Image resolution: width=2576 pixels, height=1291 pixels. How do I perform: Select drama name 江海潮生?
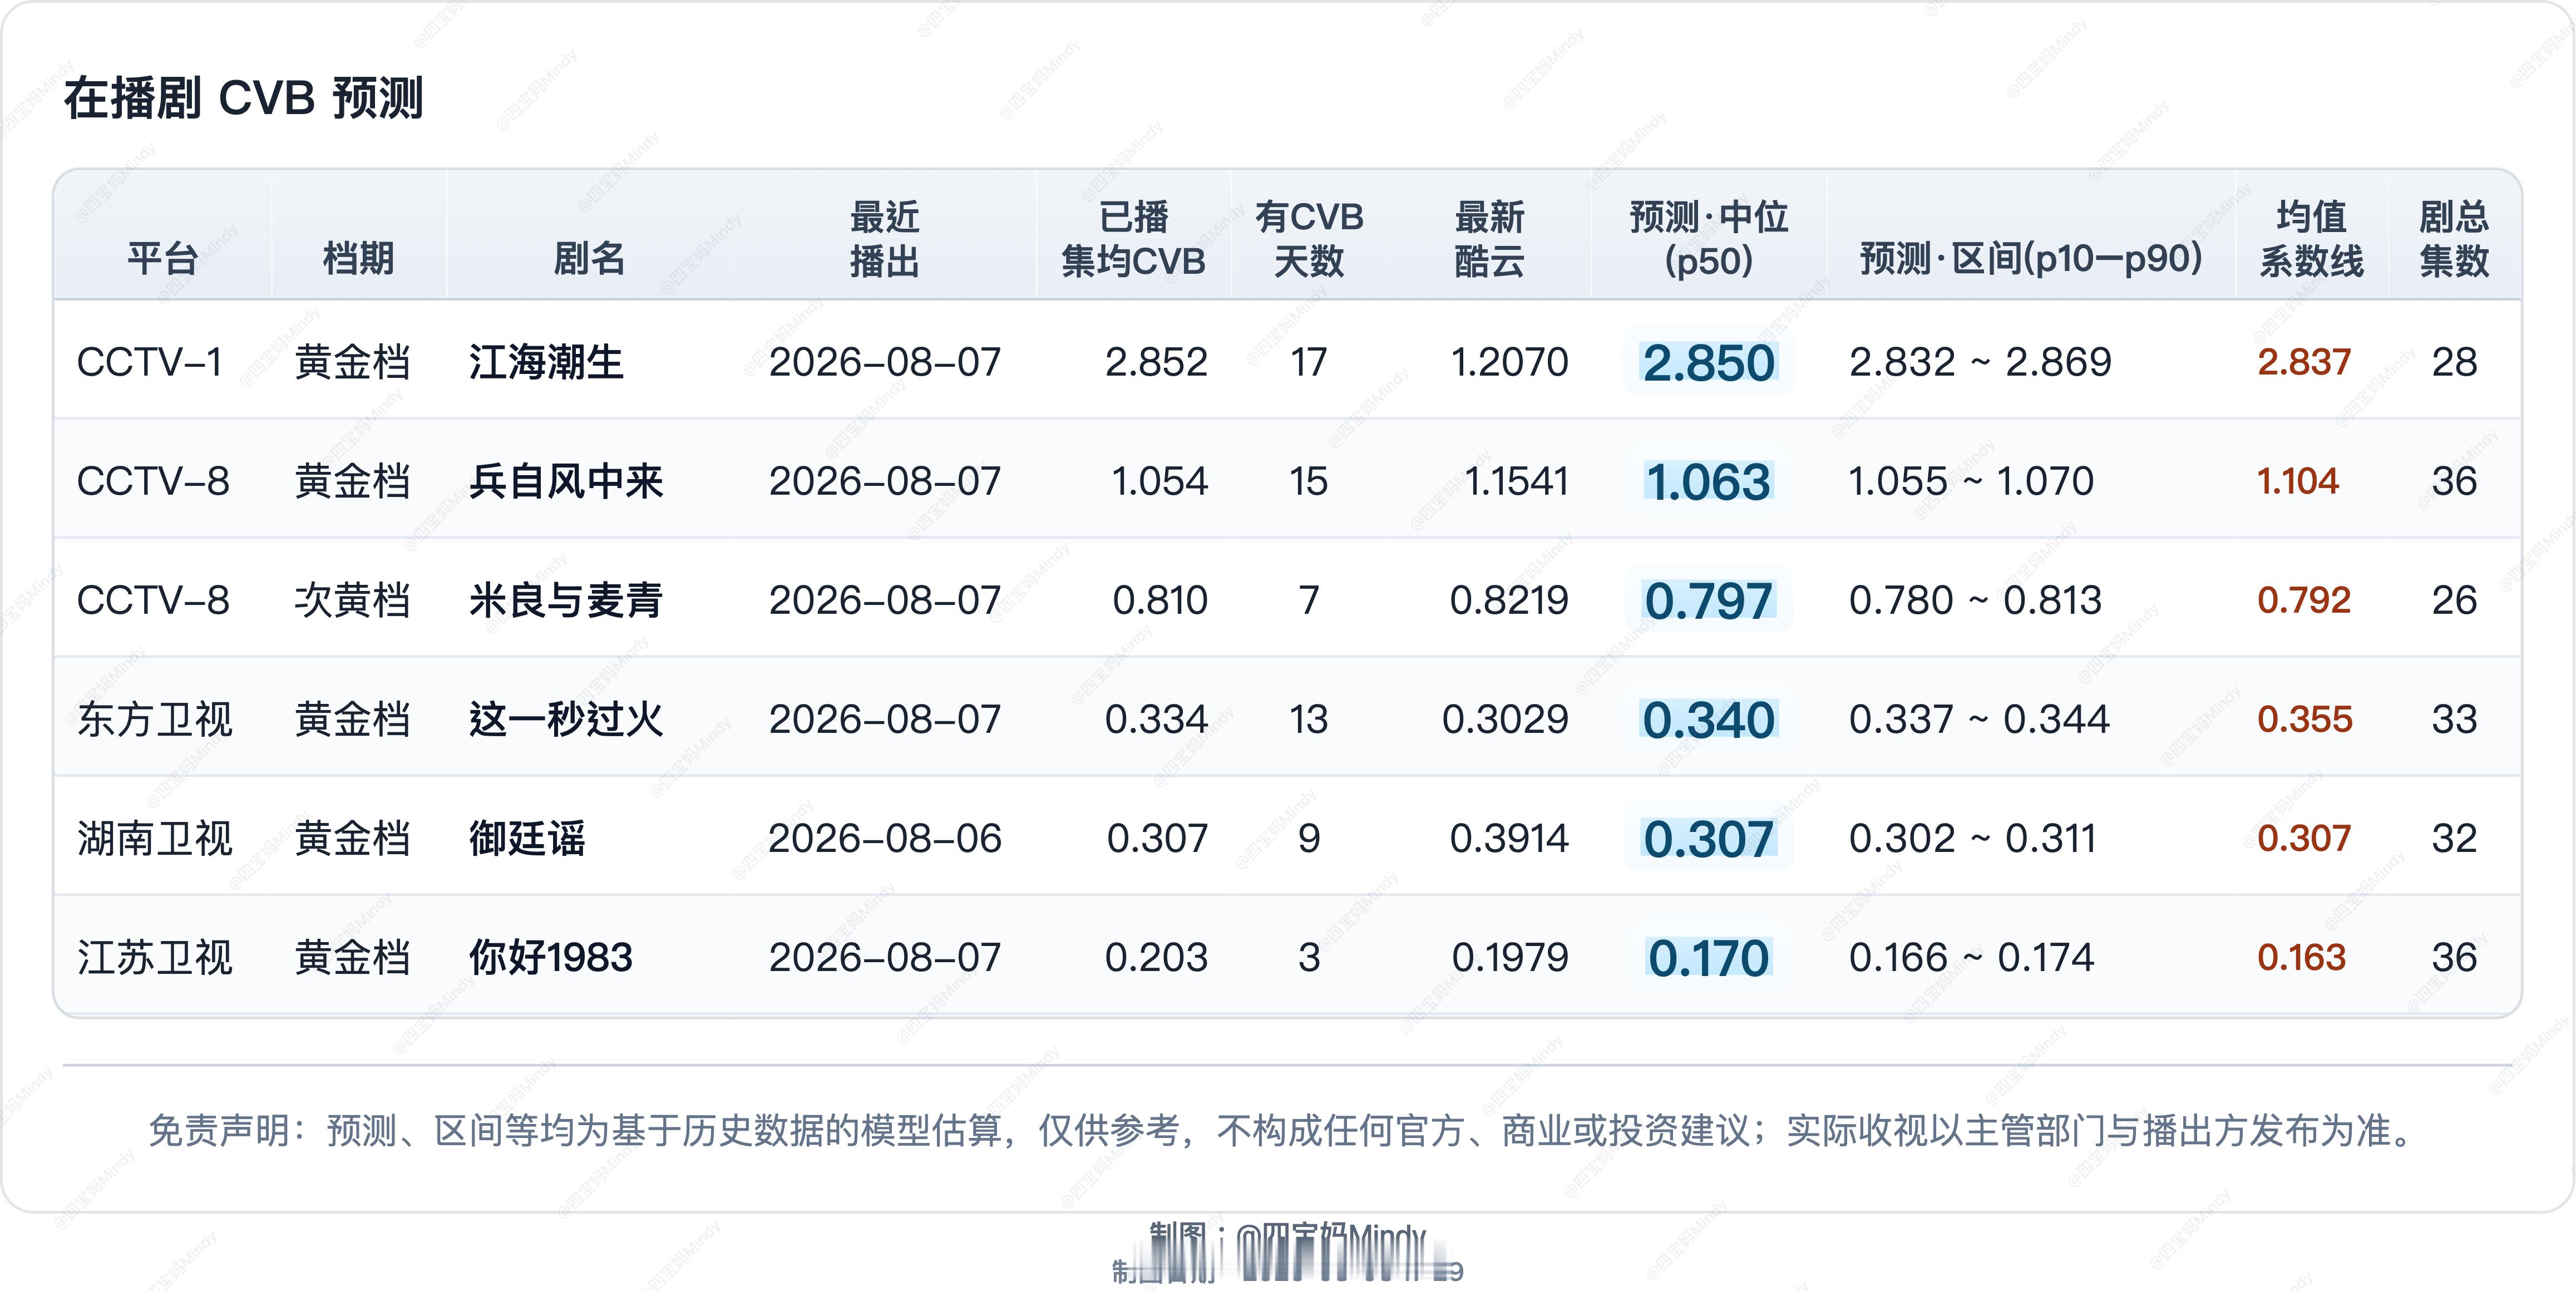pos(546,362)
